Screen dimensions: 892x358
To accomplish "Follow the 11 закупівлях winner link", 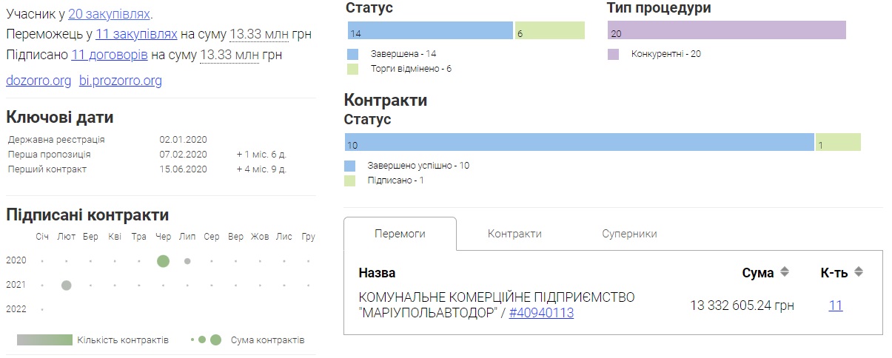I will coord(136,34).
